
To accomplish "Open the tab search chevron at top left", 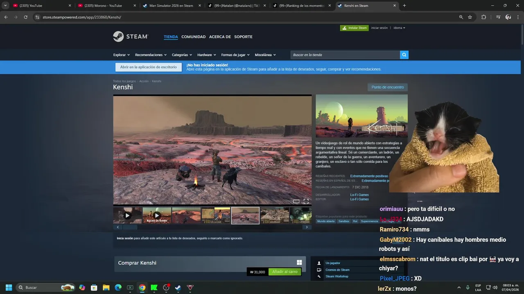I will (5, 6).
